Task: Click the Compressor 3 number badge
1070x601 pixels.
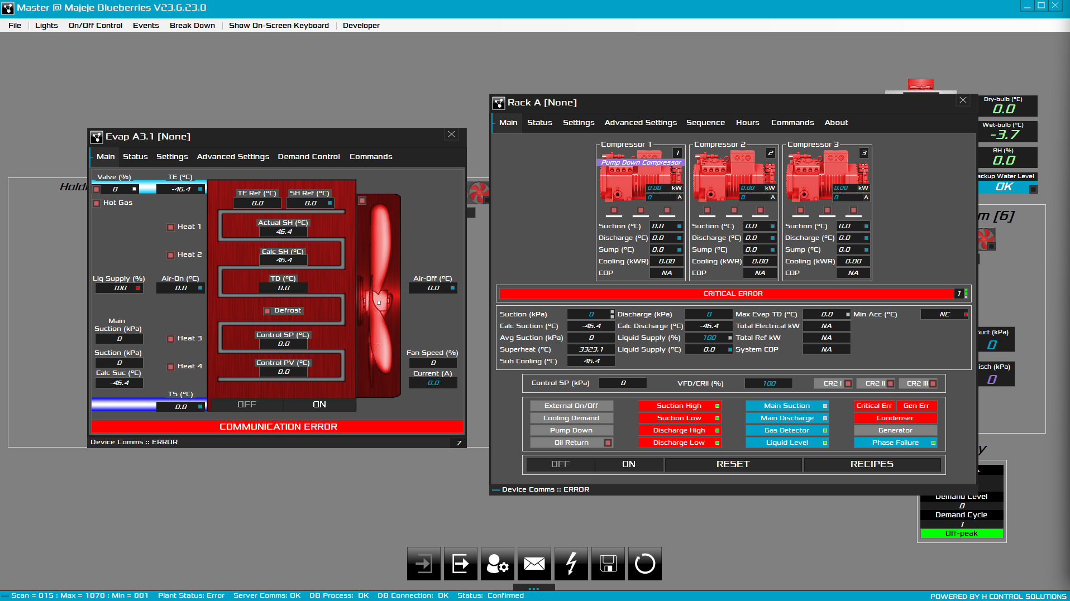Action: (x=864, y=153)
